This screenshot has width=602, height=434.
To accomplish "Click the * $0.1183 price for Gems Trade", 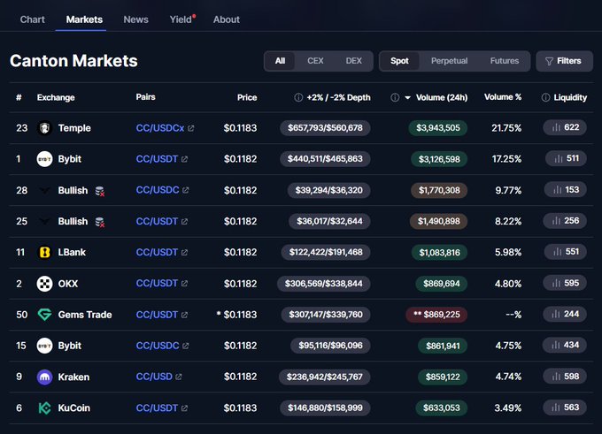I will coord(237,315).
